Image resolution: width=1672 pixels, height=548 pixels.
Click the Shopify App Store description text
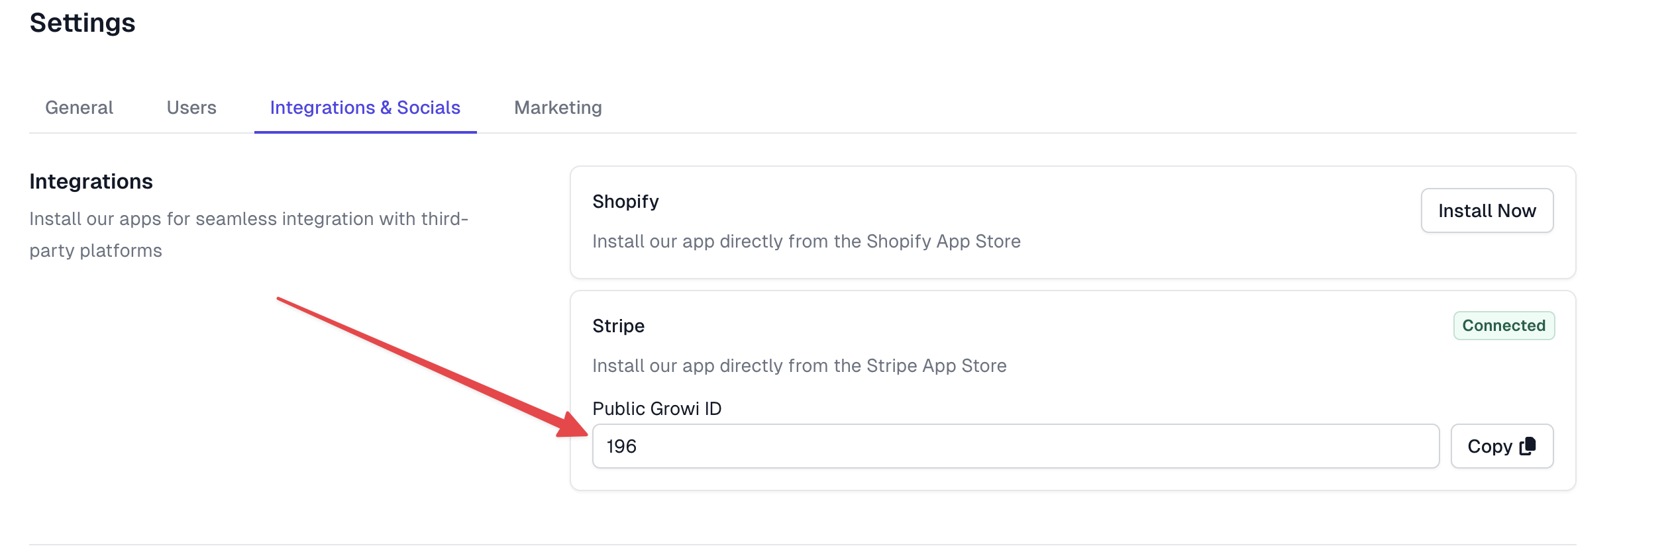pos(806,241)
